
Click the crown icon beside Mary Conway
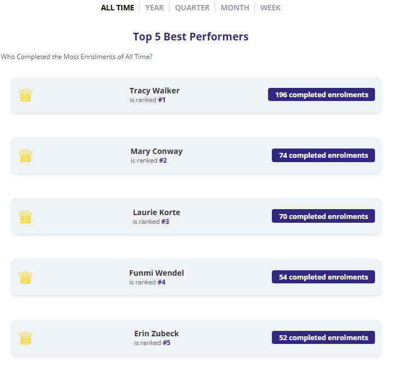pos(26,156)
